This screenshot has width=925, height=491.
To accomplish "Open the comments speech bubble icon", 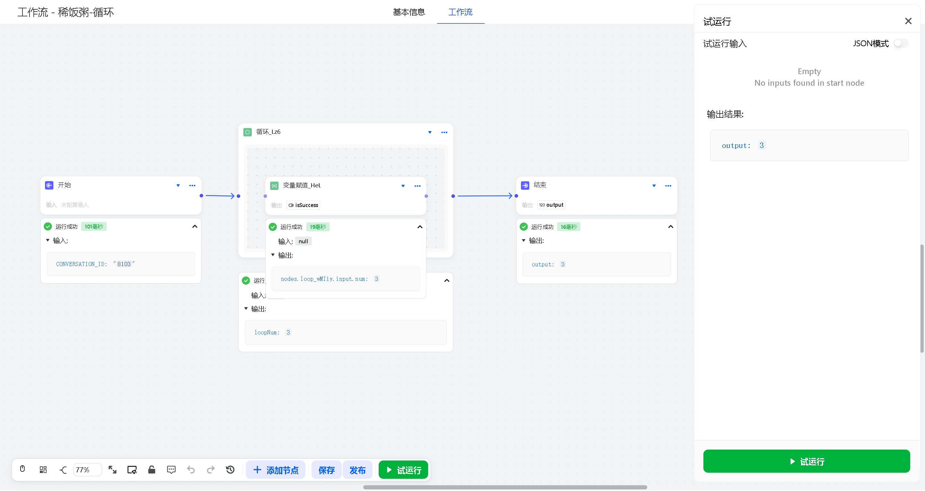I will point(171,469).
